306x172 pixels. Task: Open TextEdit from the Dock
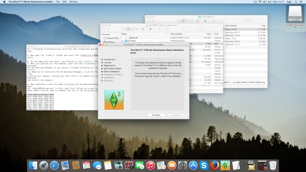(x=236, y=166)
